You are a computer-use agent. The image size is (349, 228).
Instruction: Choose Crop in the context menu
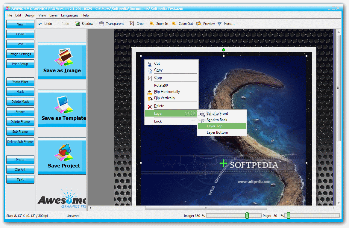tap(171, 78)
